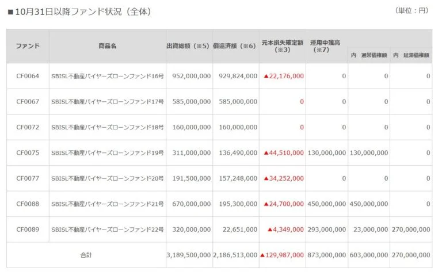Select fund code CF0088
The height and width of the screenshot is (275, 442).
pos(28,204)
